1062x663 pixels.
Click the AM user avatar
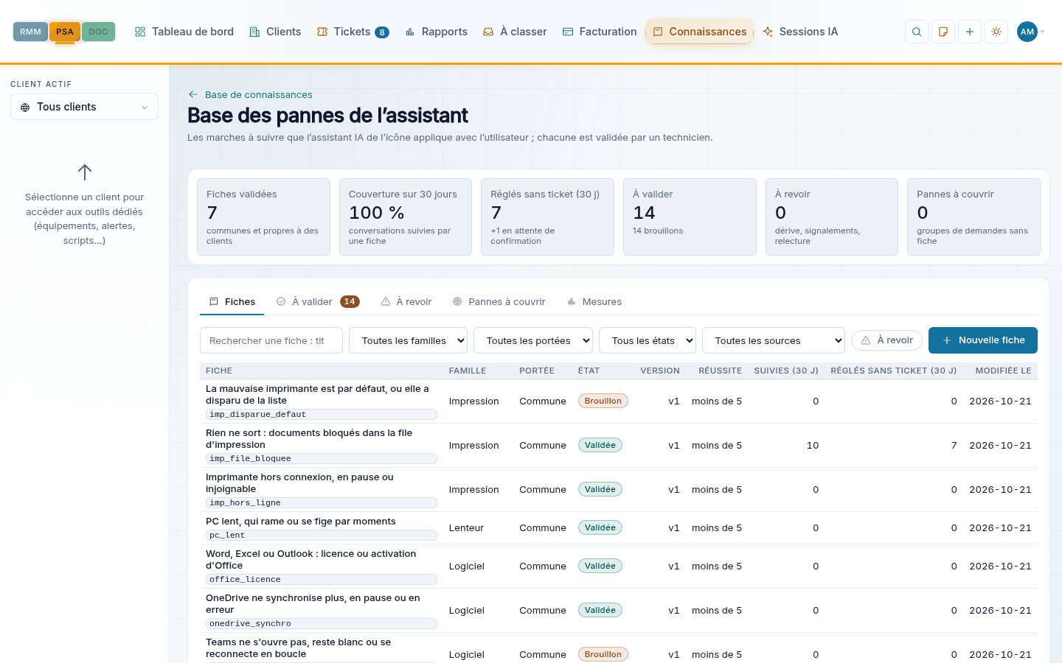[x=1027, y=32]
